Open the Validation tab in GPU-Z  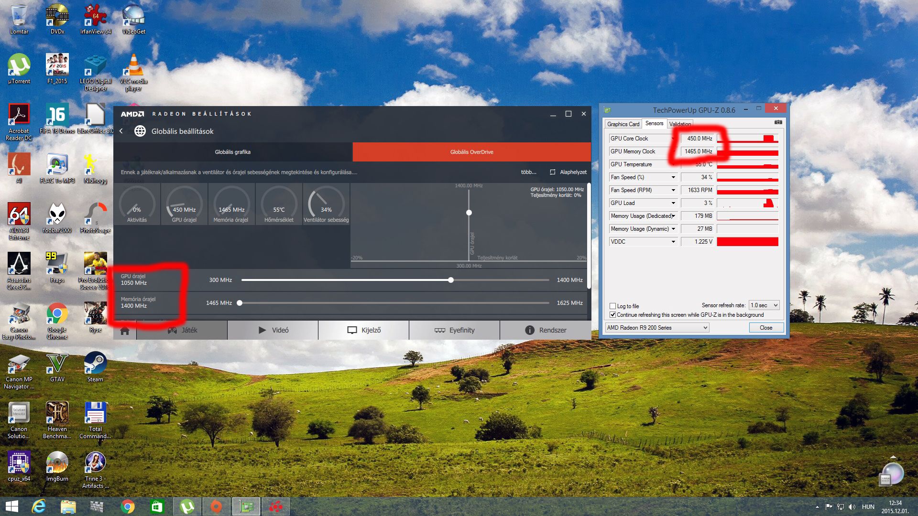coord(679,124)
